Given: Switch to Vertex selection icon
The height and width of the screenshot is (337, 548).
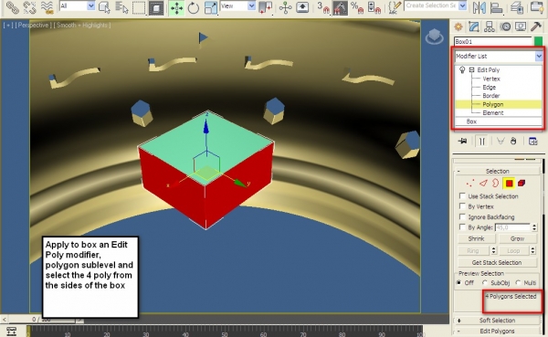Looking at the screenshot, I should (470, 184).
